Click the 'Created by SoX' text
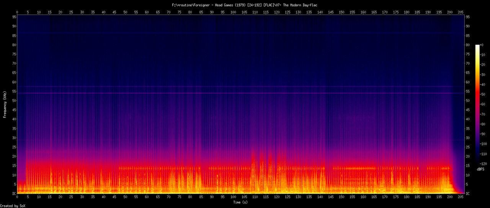Image resolution: width=490 pixels, height=208 pixels. [12, 206]
